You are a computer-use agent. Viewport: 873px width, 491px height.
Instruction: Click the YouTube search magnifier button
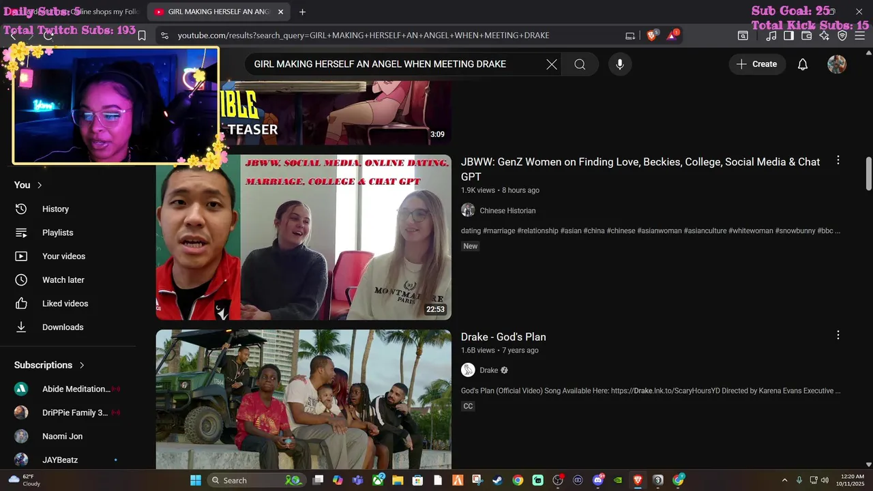point(580,64)
